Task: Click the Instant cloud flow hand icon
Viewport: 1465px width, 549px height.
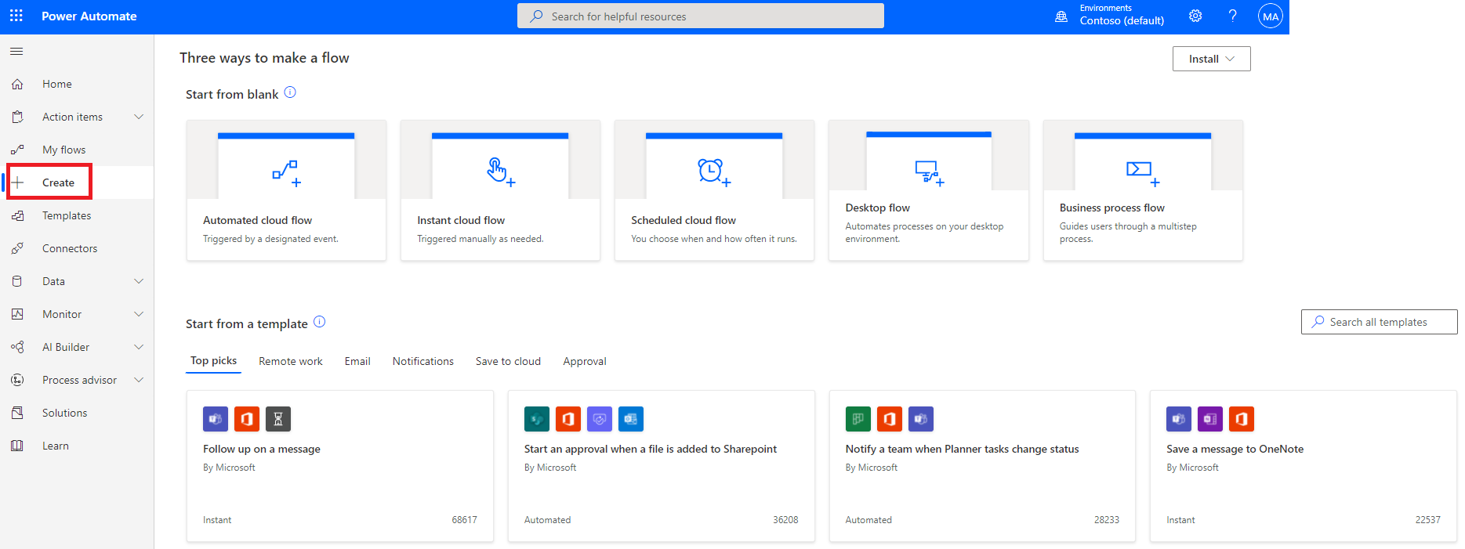Action: 500,172
